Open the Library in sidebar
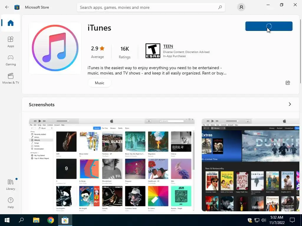The height and width of the screenshot is (226, 302). coord(11,185)
